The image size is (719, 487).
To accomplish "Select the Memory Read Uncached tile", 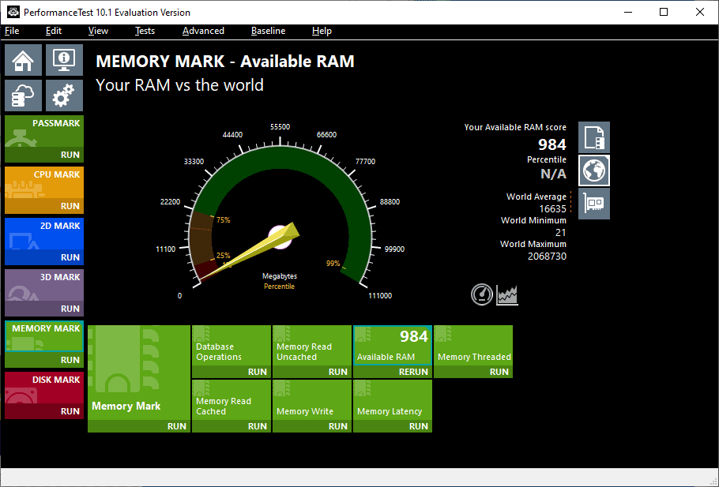I will [312, 346].
